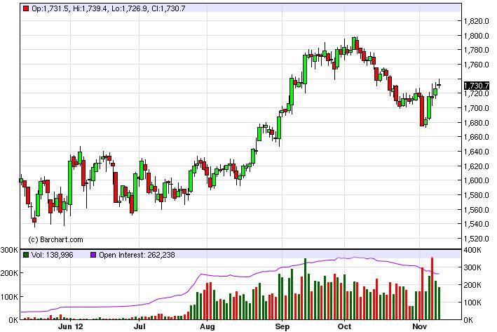Click the 1,640.0 price axis label
Viewport: 497px width, 332px height.
[477, 152]
